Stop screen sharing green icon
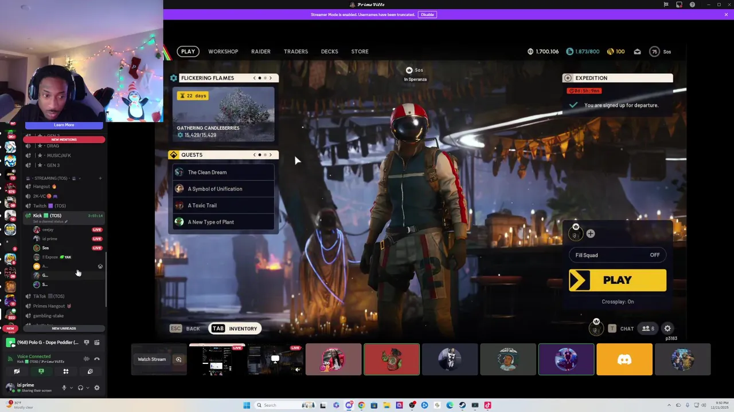The height and width of the screenshot is (412, 734). coord(41,372)
